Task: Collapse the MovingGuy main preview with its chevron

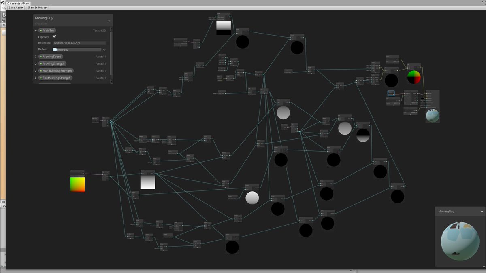Action: 482,212
